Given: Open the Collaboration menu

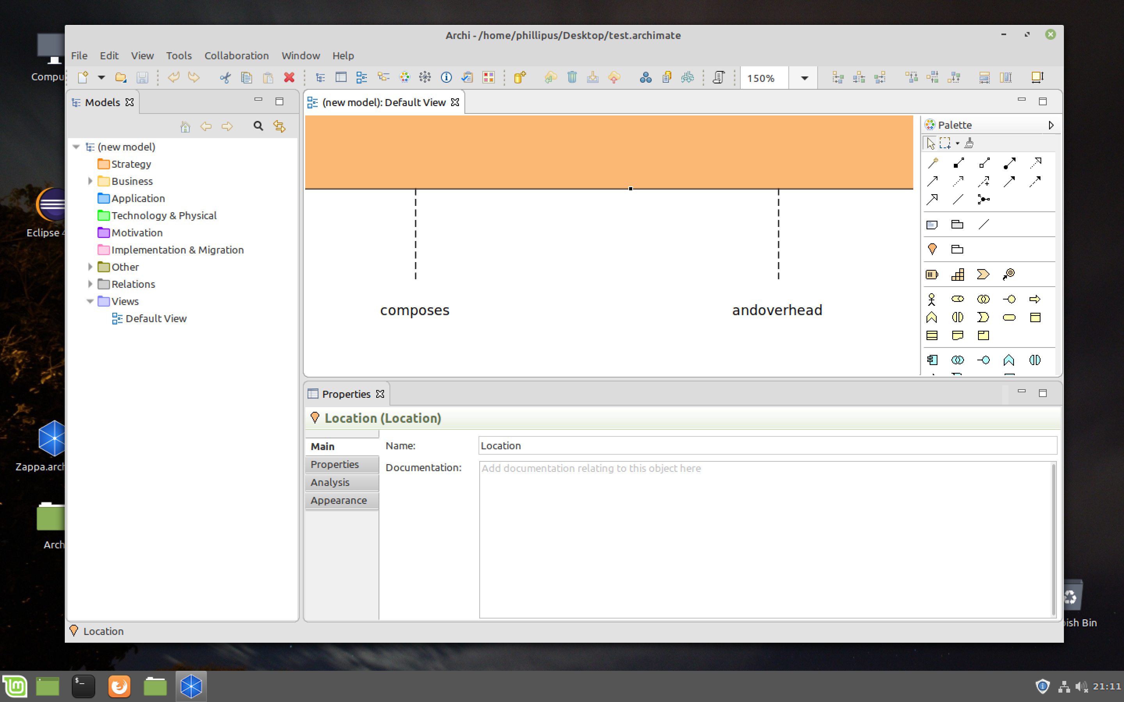Looking at the screenshot, I should [x=237, y=55].
